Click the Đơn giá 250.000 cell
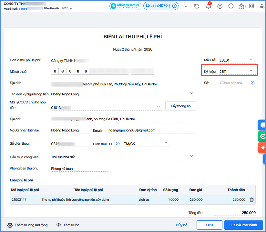The height and width of the screenshot is (232, 266). [192, 199]
